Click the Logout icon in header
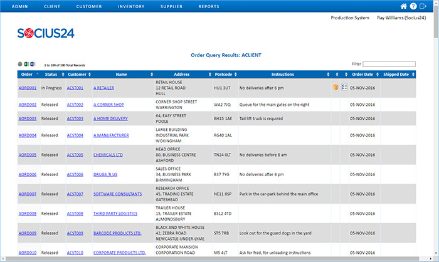Screen dimensions: 439x262 click(x=423, y=6)
